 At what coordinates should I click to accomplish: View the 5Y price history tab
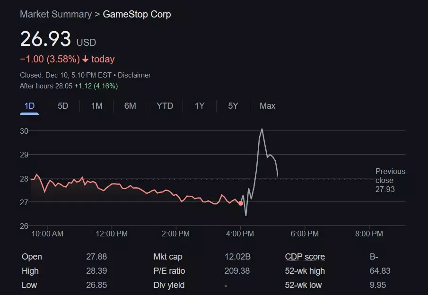coord(233,106)
